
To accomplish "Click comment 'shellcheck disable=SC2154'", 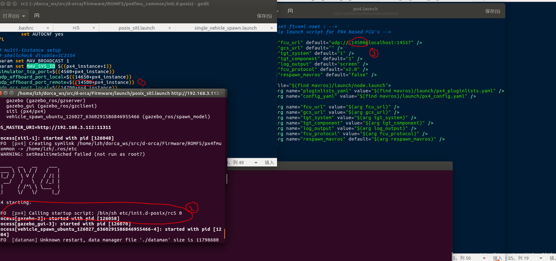I will [x=39, y=55].
